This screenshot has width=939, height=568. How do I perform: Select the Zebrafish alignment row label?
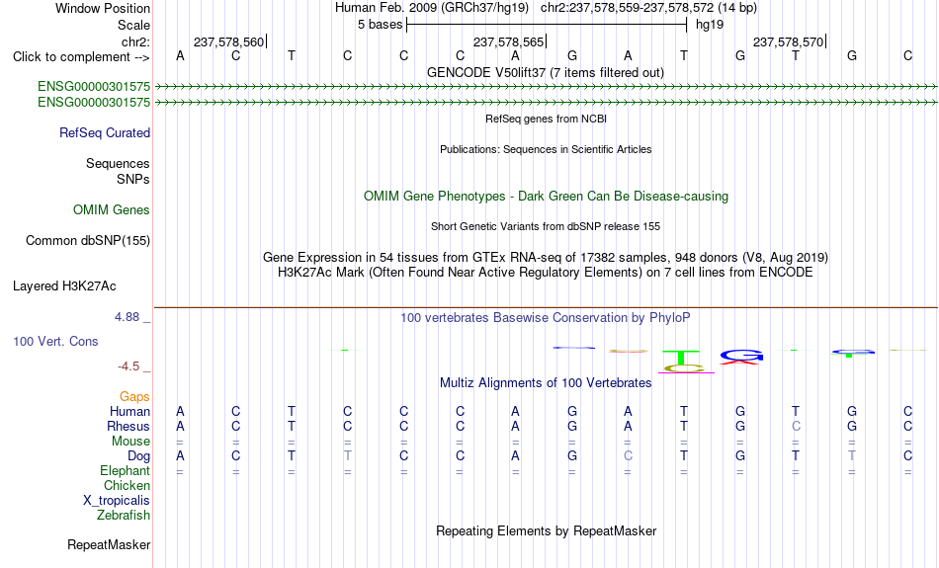[x=124, y=515]
